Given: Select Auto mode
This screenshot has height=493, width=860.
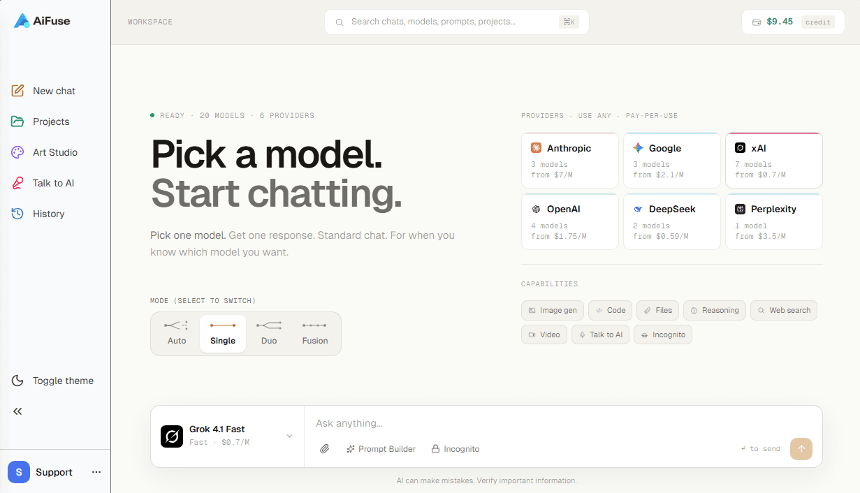Looking at the screenshot, I should pos(177,334).
